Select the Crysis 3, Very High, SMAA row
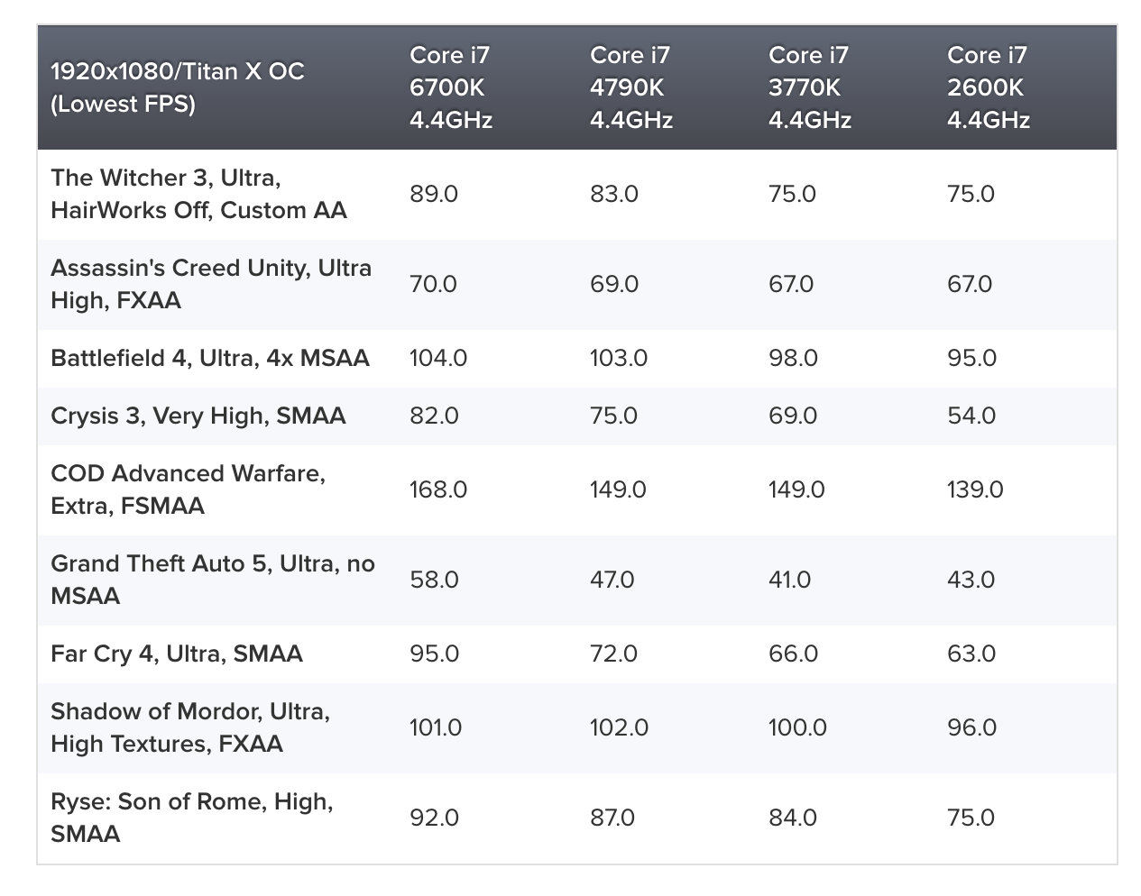Image resolution: width=1141 pixels, height=896 pixels. click(577, 416)
